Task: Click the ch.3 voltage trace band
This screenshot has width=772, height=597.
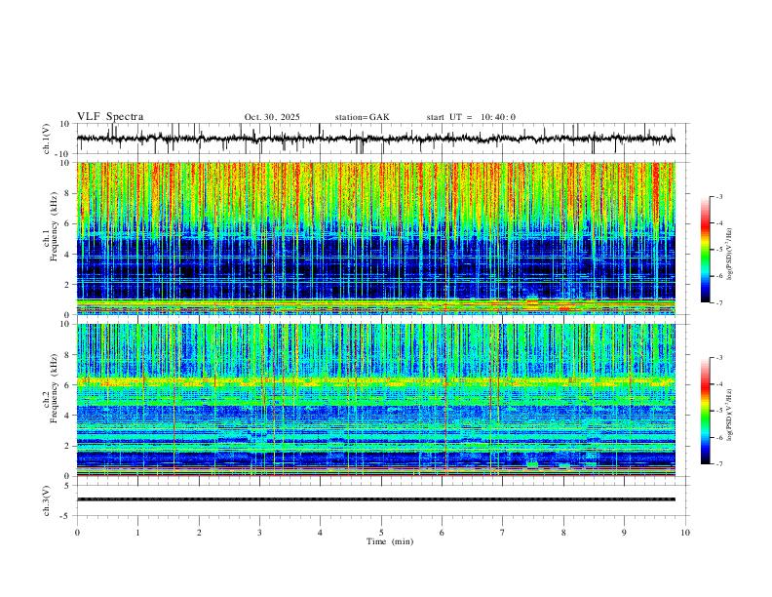Action: 375,499
